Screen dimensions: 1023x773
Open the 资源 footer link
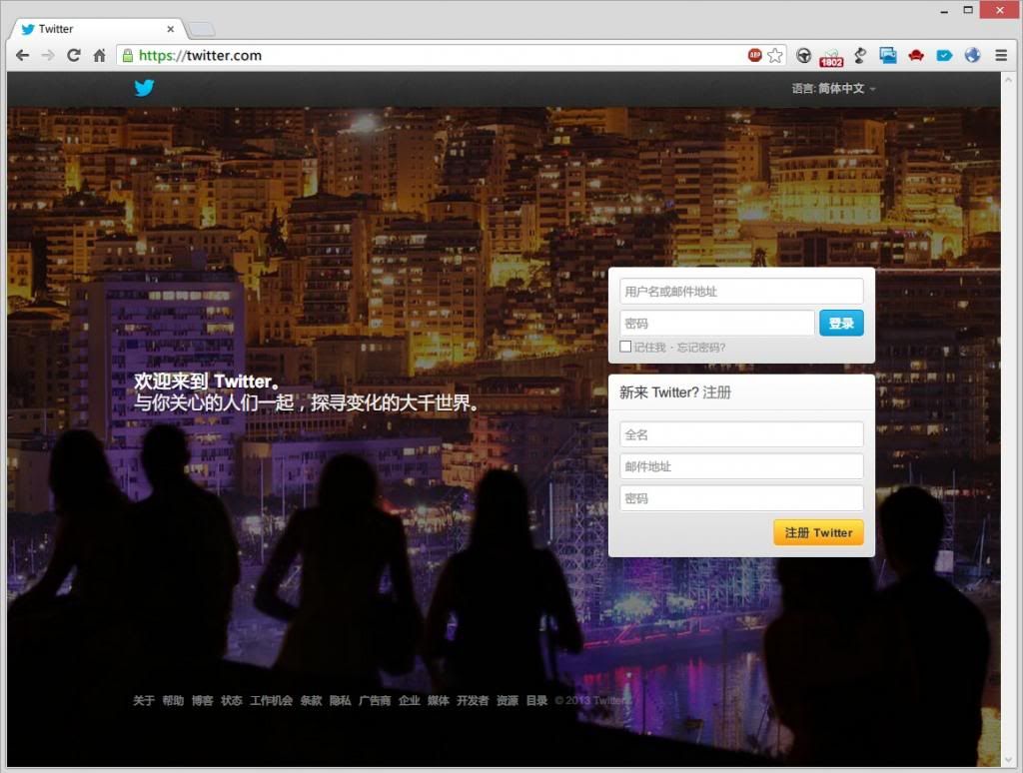tap(508, 700)
